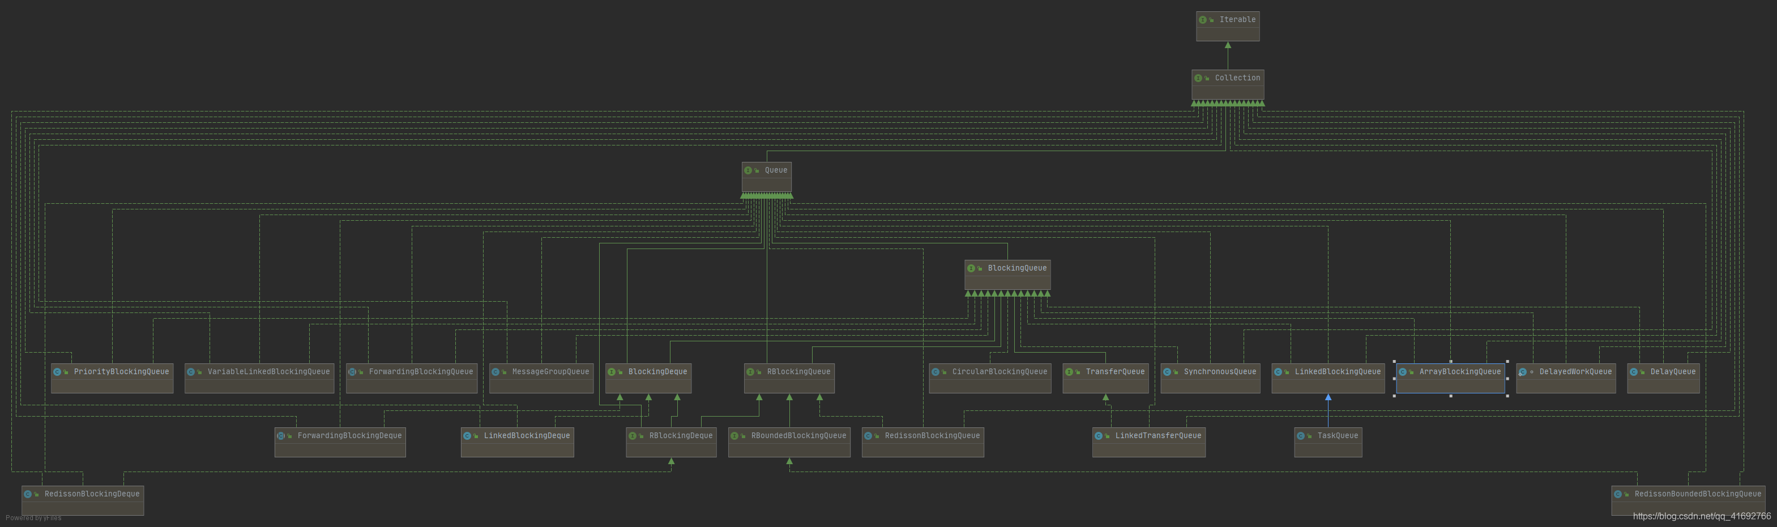Click the VariableLinkedBlockingQueue class icon
This screenshot has height=527, width=1777.
point(191,372)
